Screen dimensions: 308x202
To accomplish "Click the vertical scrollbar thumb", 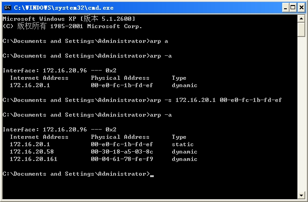I will pyautogui.click(x=301, y=30).
